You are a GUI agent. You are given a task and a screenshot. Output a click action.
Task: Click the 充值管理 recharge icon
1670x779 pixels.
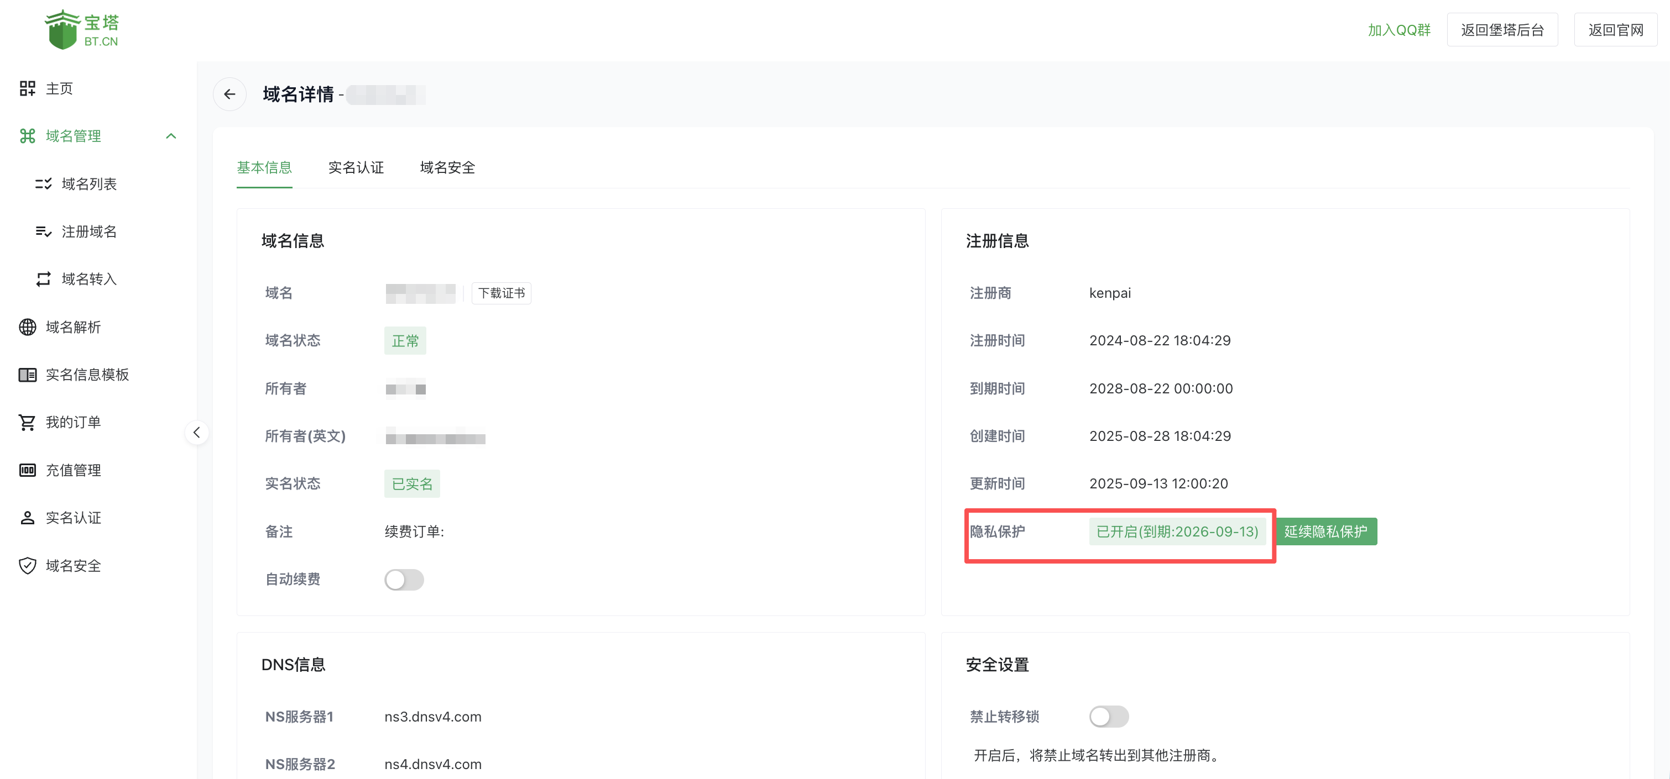pyautogui.click(x=27, y=470)
